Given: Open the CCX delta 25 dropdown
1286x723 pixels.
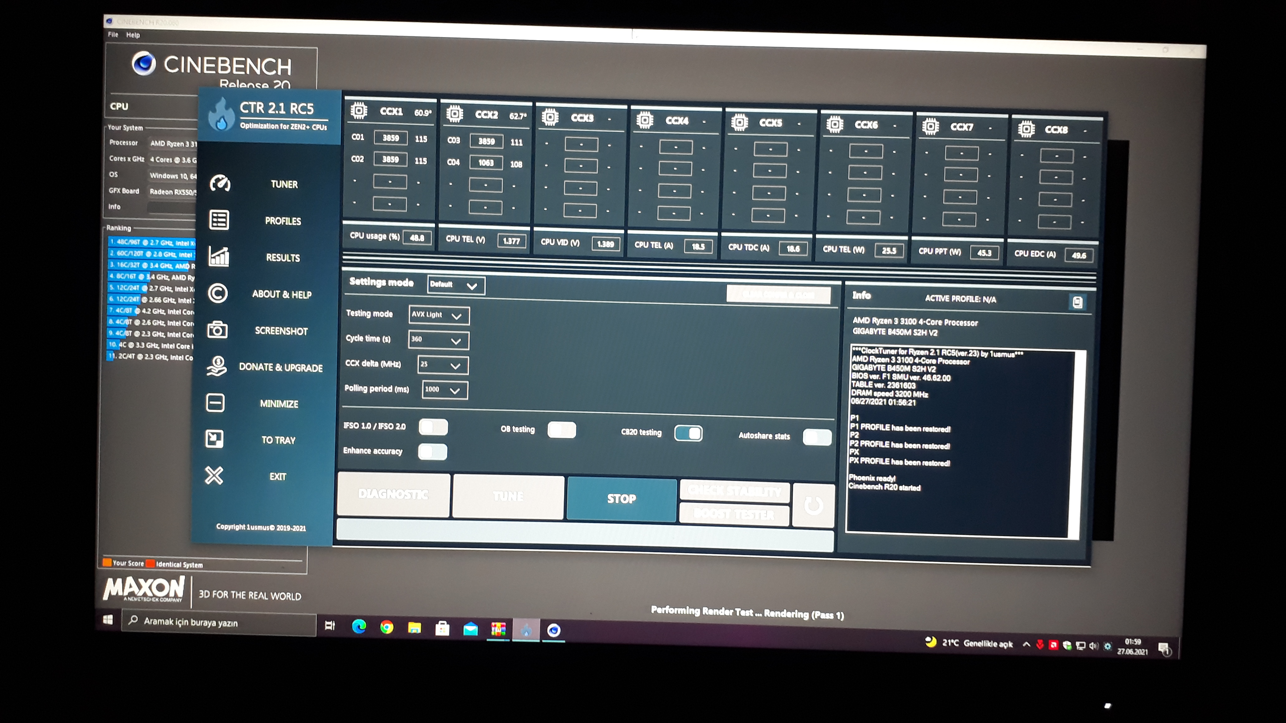Looking at the screenshot, I should pyautogui.click(x=443, y=365).
